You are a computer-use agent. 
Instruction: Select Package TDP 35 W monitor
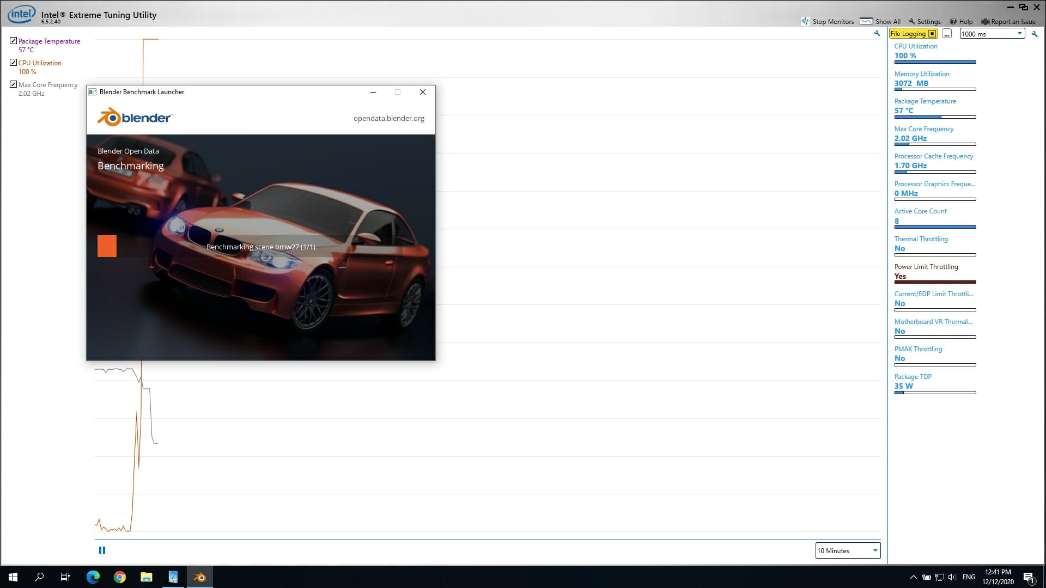(935, 384)
